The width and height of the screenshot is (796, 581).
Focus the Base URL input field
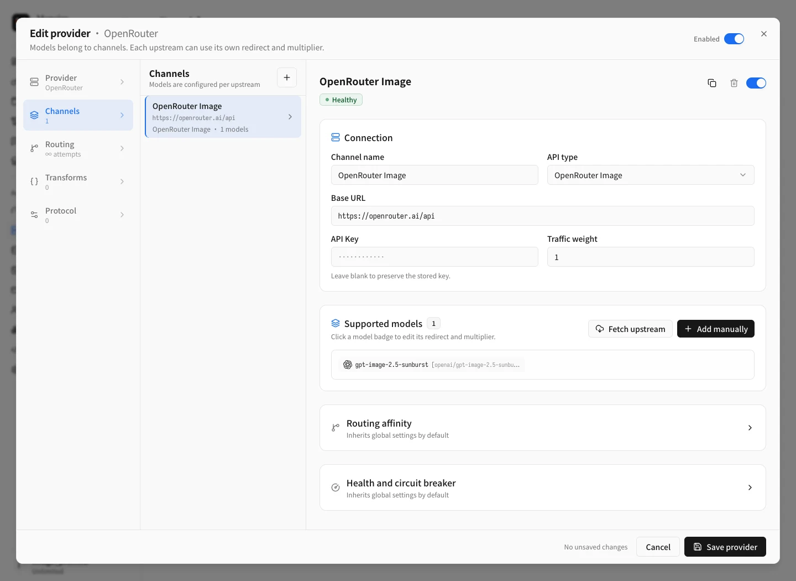(x=543, y=216)
